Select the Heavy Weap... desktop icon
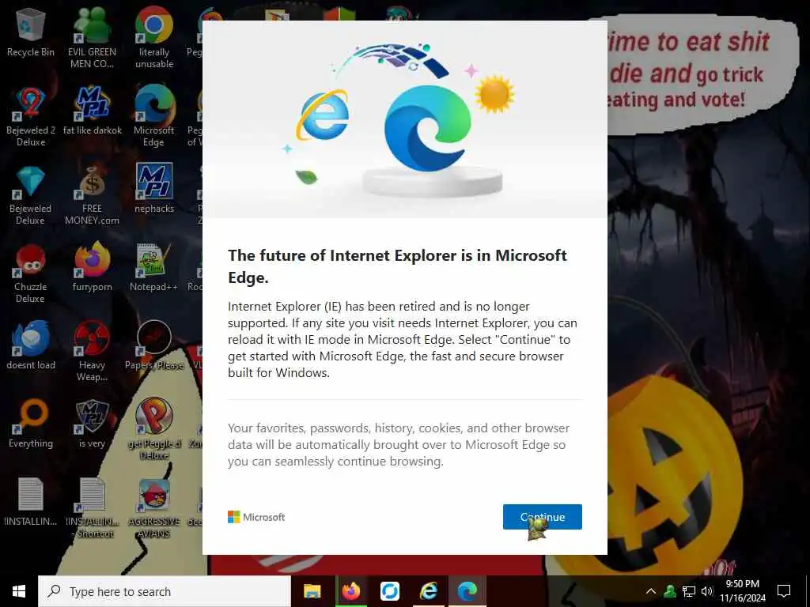810x607 pixels. tap(92, 352)
